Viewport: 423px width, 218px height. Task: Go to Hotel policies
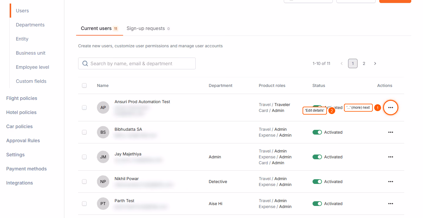click(x=21, y=112)
